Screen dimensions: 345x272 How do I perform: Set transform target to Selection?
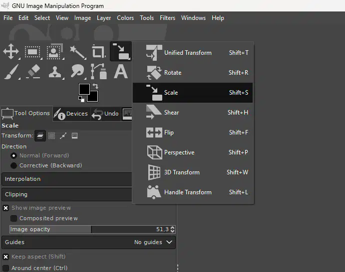pos(52,136)
